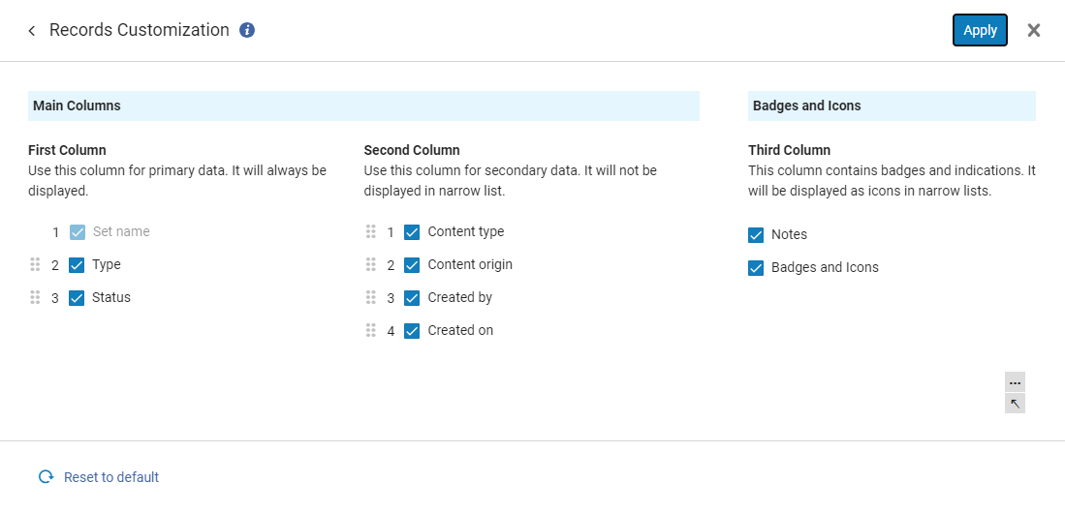Viewport: 1065px width, 513px height.
Task: Click the back arrow beside Records Customization
Action: click(32, 31)
